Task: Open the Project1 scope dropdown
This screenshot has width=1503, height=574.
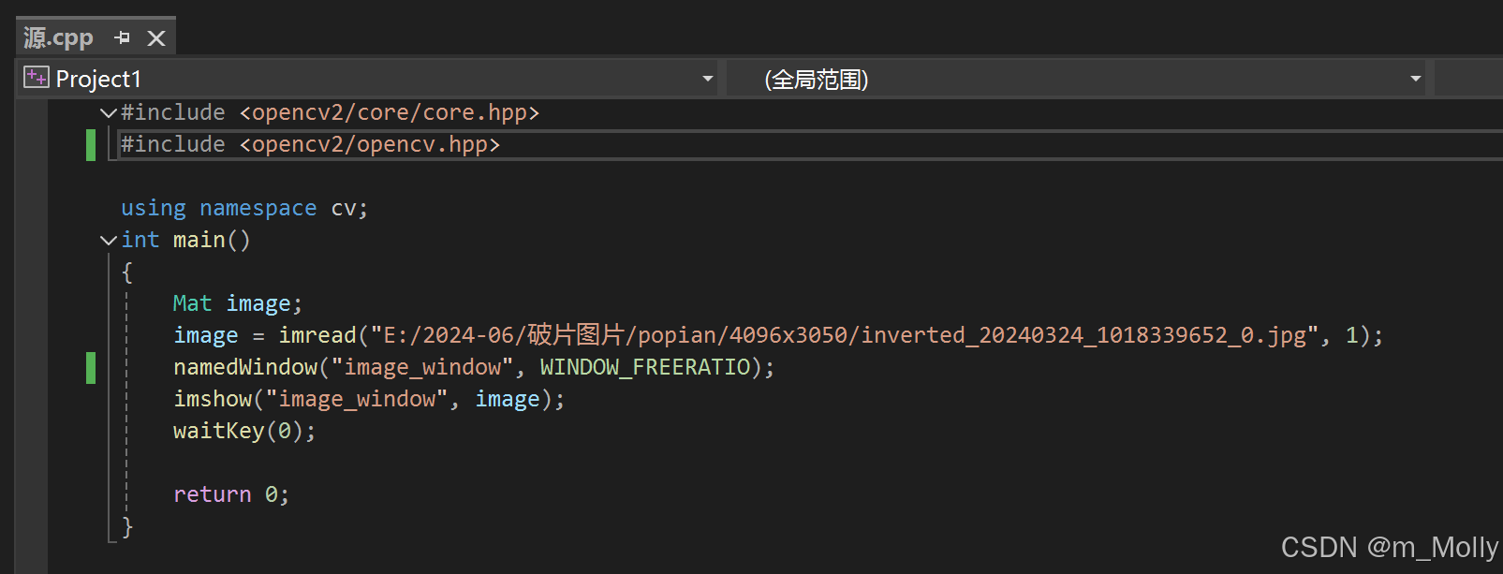Action: point(708,80)
